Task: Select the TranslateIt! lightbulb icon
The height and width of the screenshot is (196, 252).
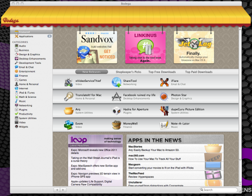Action: 69,97
